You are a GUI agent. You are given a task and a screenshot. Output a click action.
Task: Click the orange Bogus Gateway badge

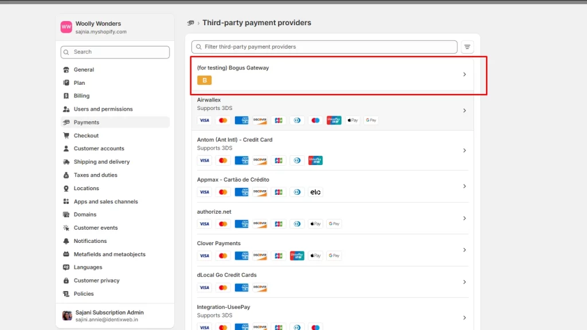point(204,80)
